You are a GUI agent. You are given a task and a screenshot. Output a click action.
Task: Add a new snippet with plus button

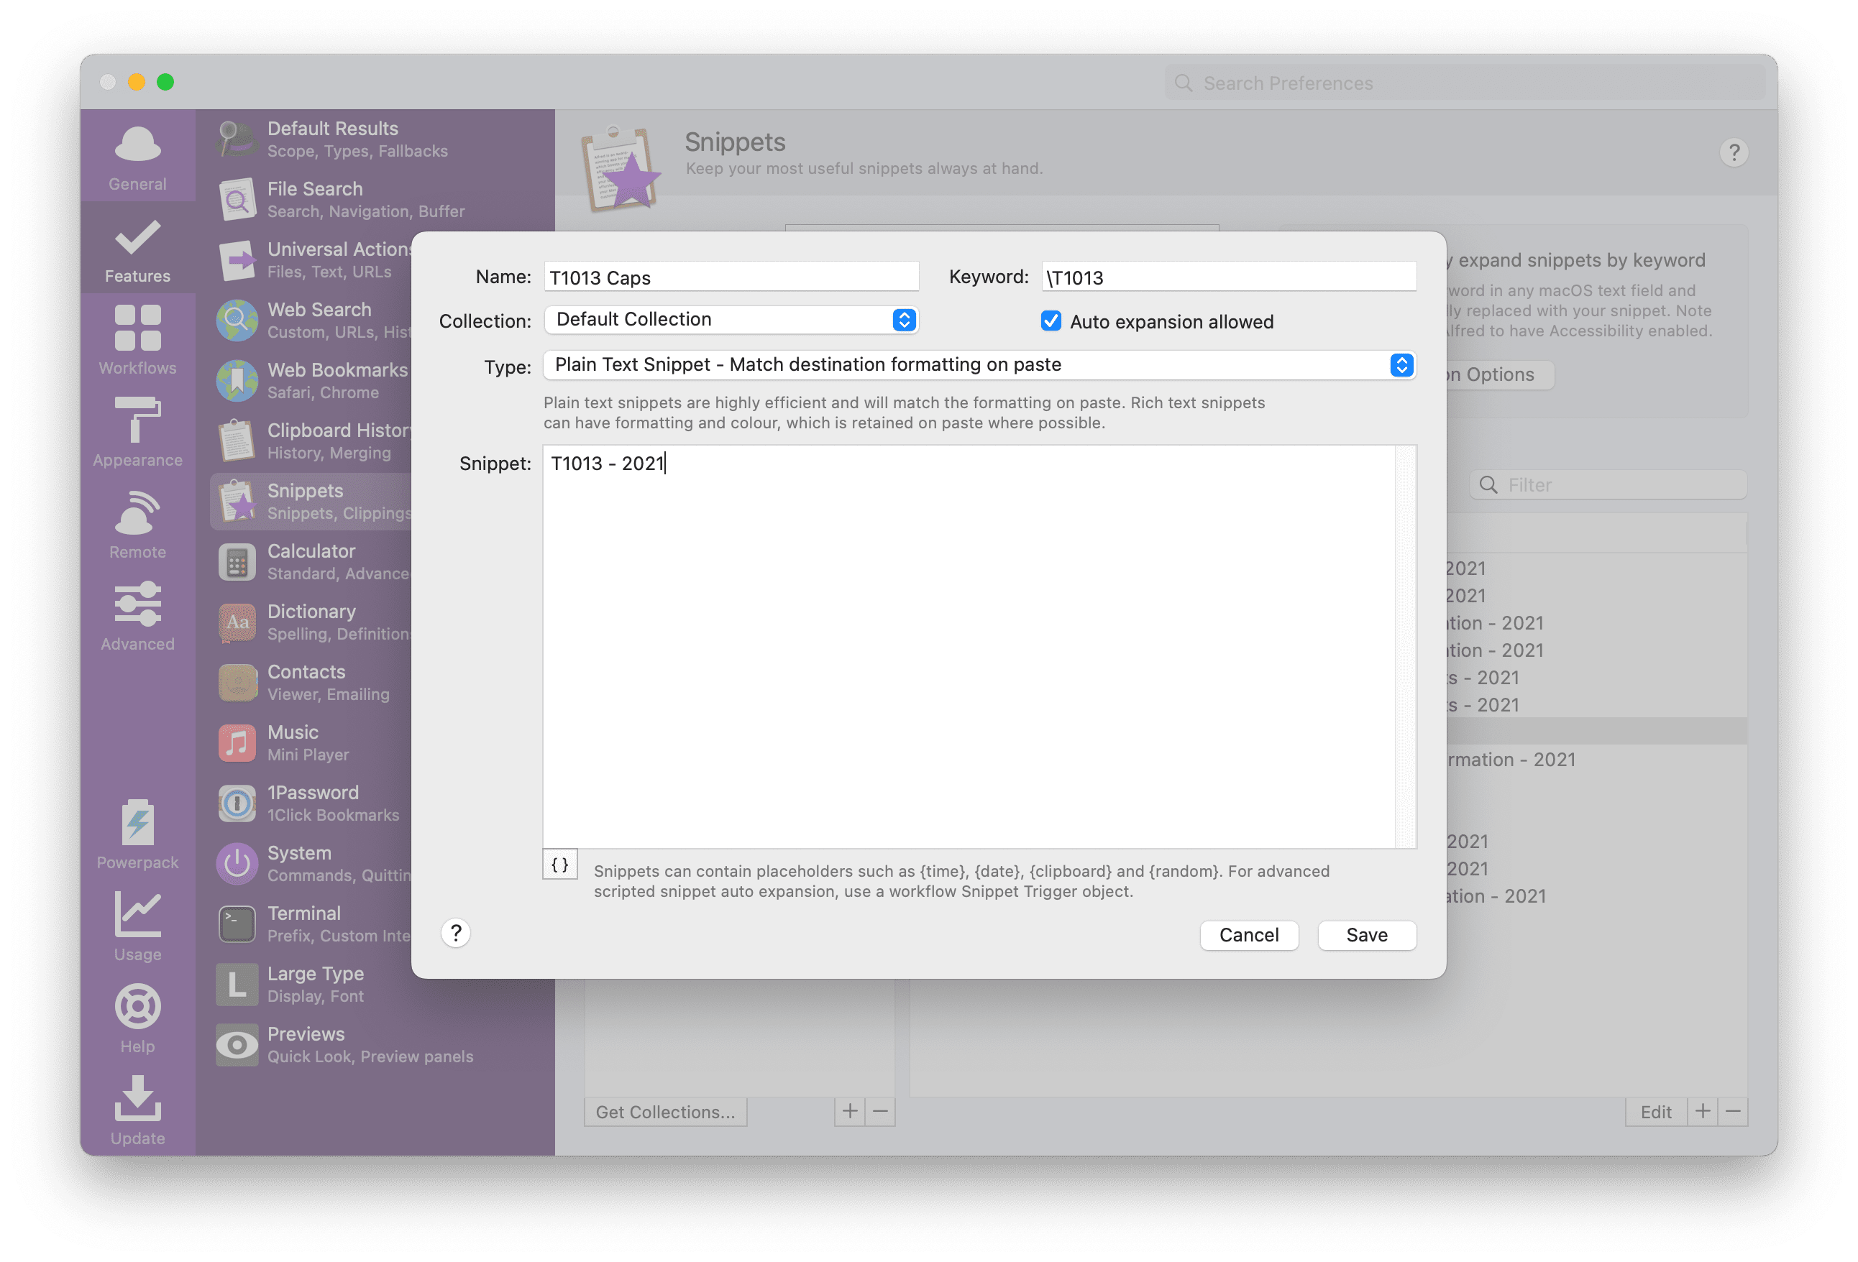(1703, 1112)
